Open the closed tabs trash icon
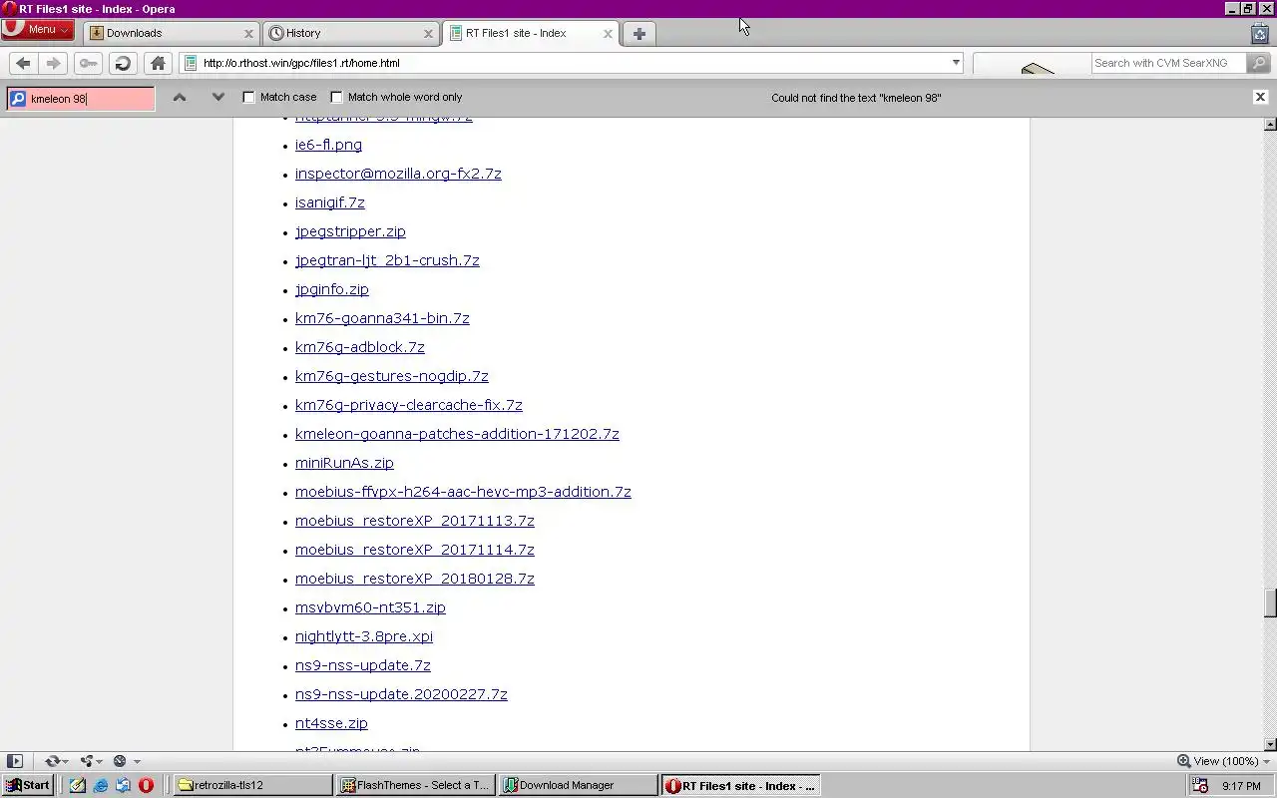1277x798 pixels. point(1259,33)
